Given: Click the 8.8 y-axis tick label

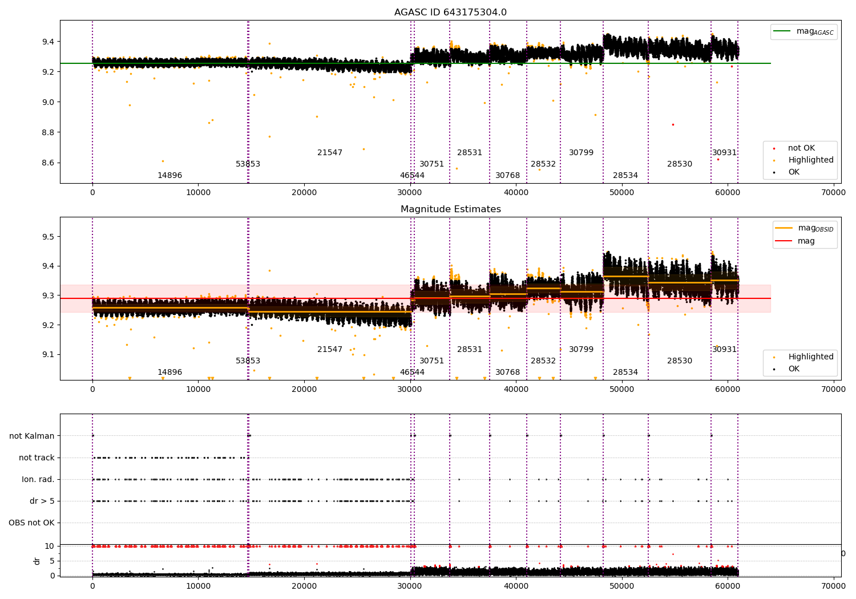Looking at the screenshot, I should tap(47, 132).
